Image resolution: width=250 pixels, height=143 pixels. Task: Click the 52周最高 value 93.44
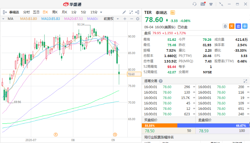click(172, 67)
